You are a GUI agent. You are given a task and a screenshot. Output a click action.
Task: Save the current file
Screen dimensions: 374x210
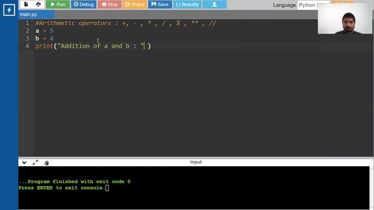point(160,4)
